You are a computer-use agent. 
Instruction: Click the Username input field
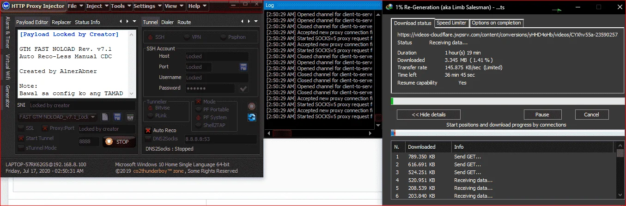click(x=217, y=78)
